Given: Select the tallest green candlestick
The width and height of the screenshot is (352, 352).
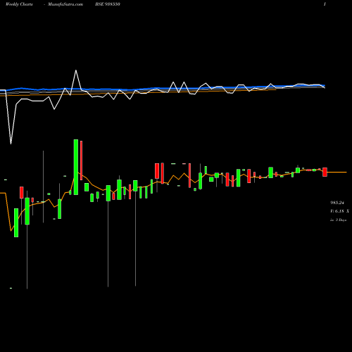Looking at the screenshot, I should [x=76, y=167].
